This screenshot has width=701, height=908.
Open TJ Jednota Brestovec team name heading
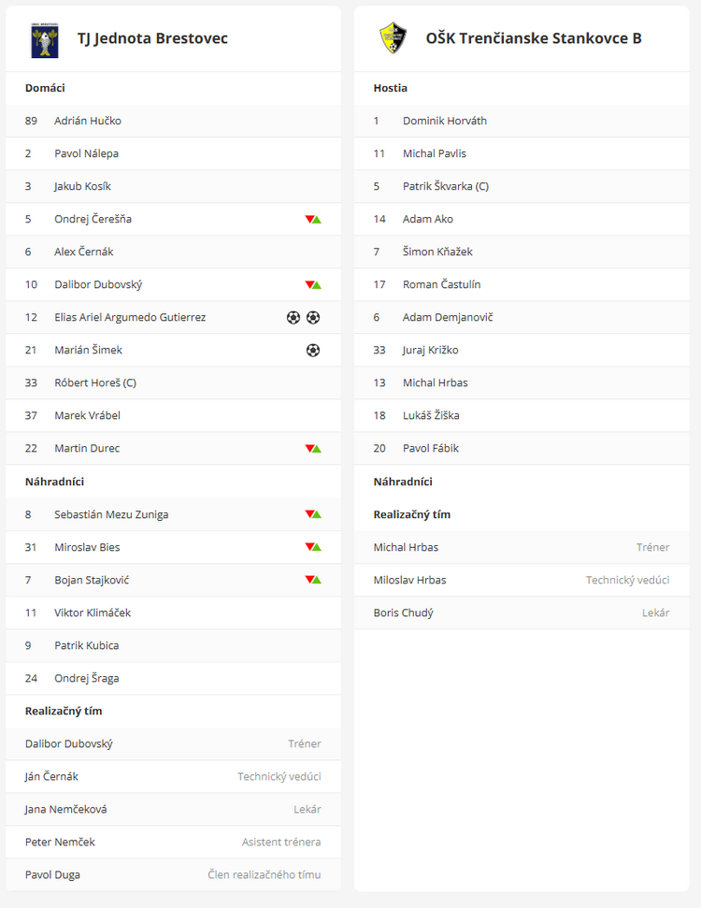pos(152,39)
